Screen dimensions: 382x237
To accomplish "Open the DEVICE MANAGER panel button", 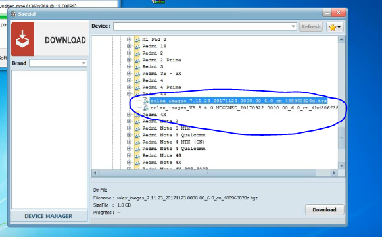I will (49, 216).
